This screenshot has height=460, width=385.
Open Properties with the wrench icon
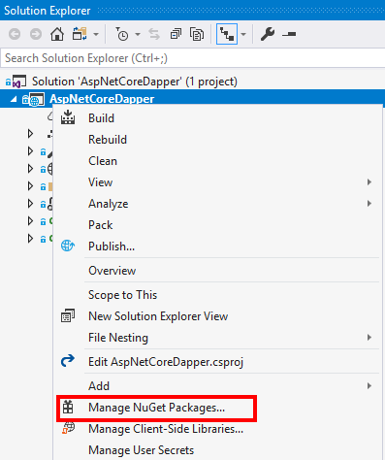pos(268,34)
